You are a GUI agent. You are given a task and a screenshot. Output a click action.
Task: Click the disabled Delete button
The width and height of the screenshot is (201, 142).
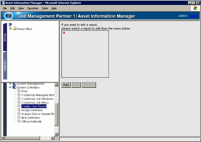pyautogui.click(x=89, y=85)
